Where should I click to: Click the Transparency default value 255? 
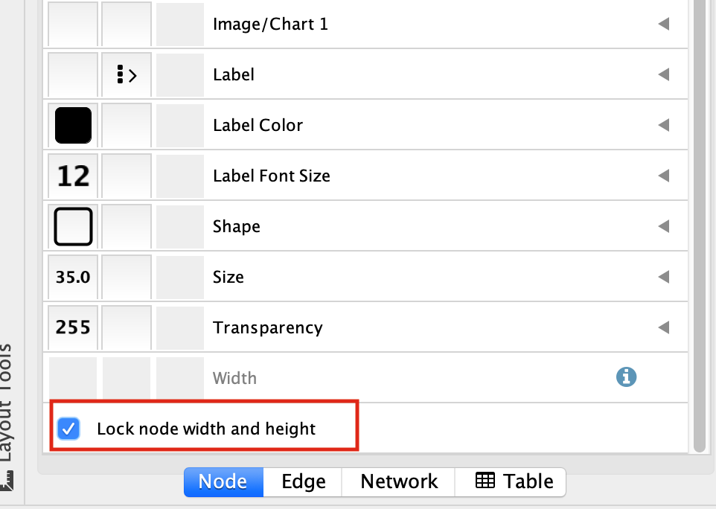(73, 327)
